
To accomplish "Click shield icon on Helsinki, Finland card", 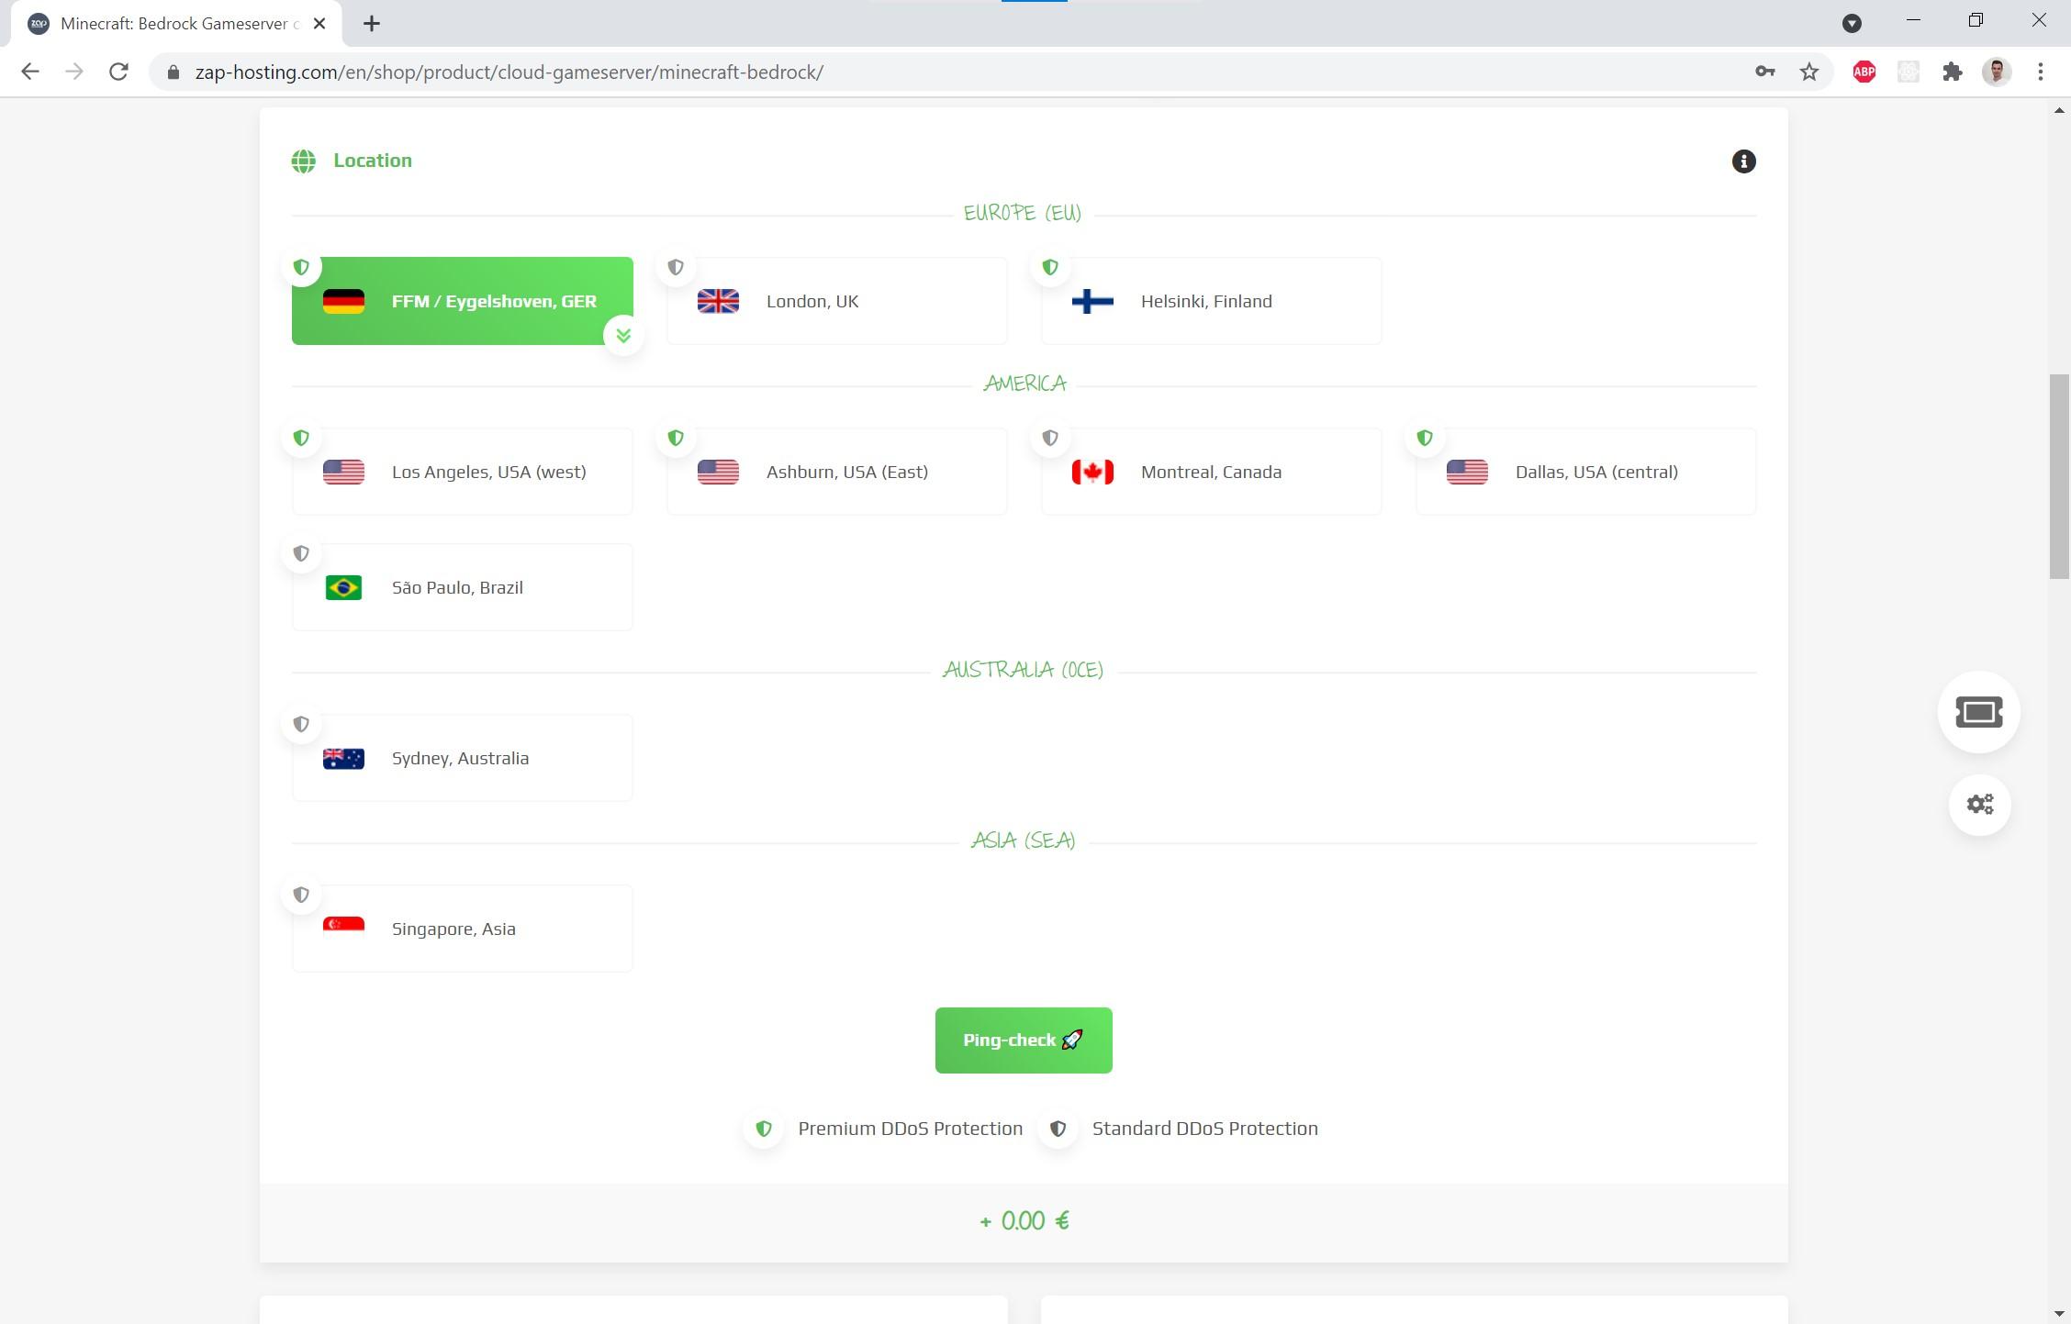I will pos(1050,268).
